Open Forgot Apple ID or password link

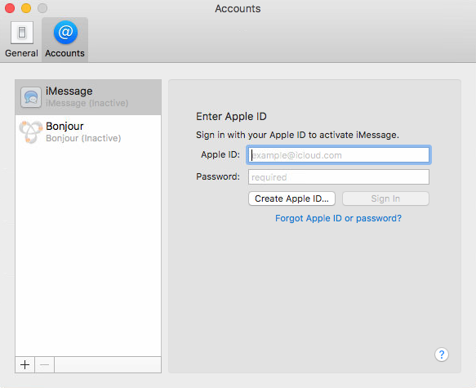339,218
